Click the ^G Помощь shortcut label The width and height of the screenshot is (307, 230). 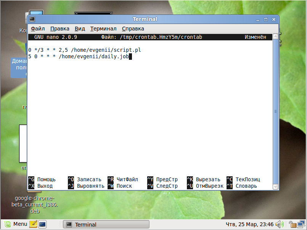tap(42, 179)
